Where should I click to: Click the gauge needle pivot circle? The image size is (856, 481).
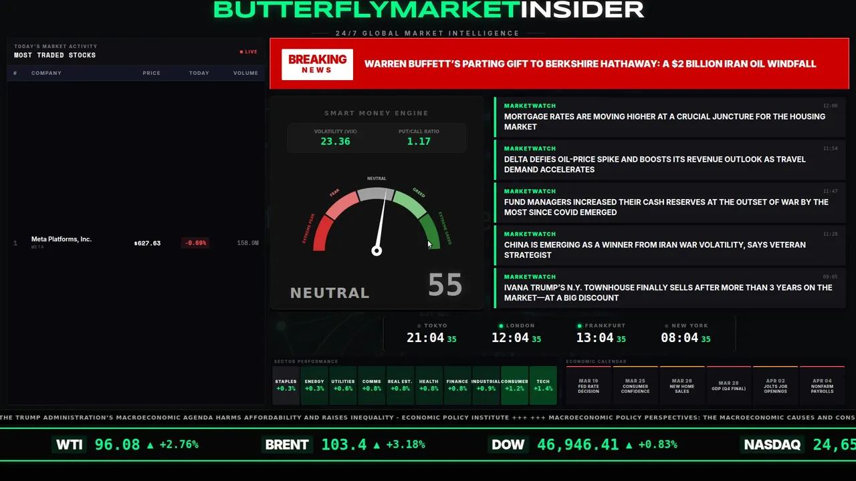tap(377, 251)
